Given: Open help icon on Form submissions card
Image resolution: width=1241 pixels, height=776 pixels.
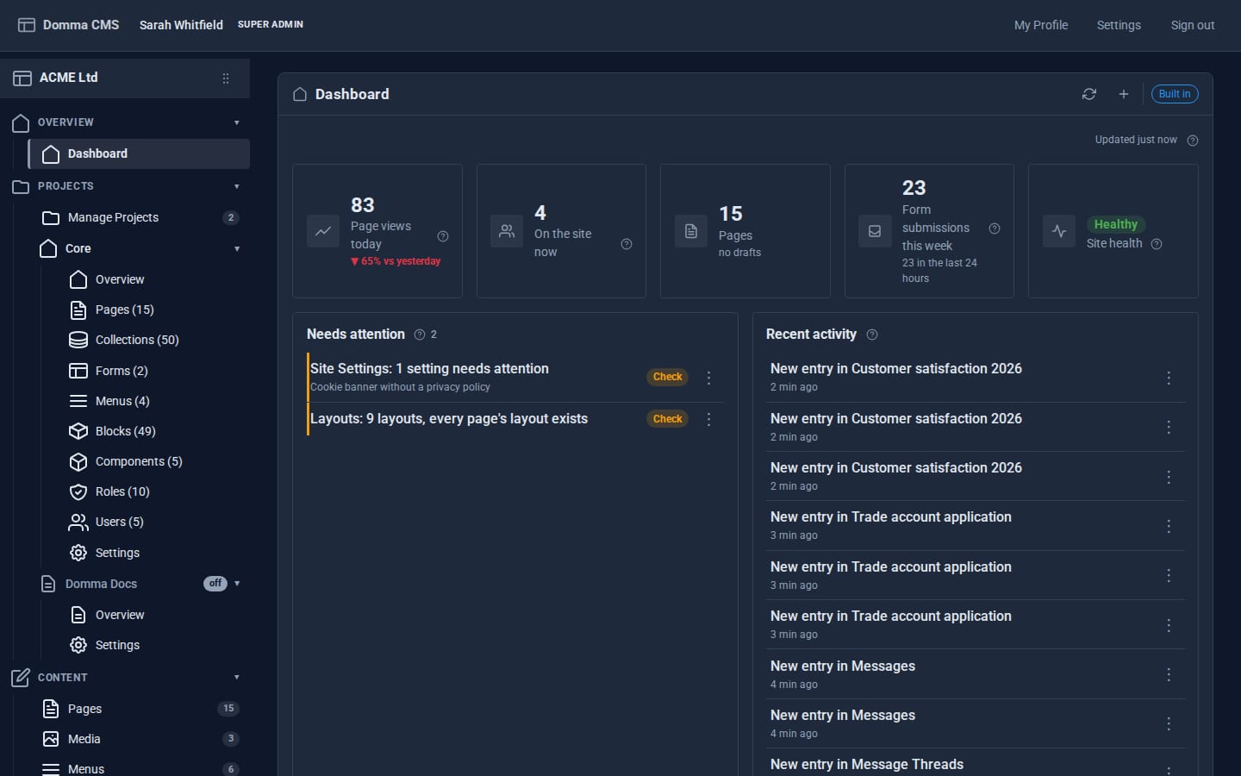Looking at the screenshot, I should [x=995, y=228].
